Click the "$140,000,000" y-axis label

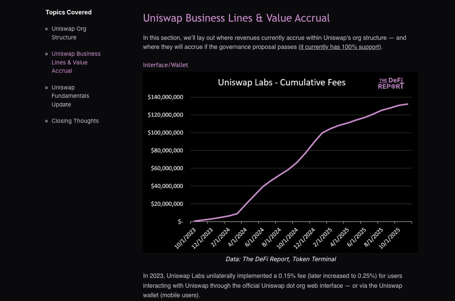click(x=165, y=97)
